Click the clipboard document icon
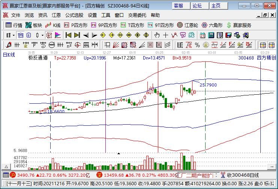 (29, 35)
